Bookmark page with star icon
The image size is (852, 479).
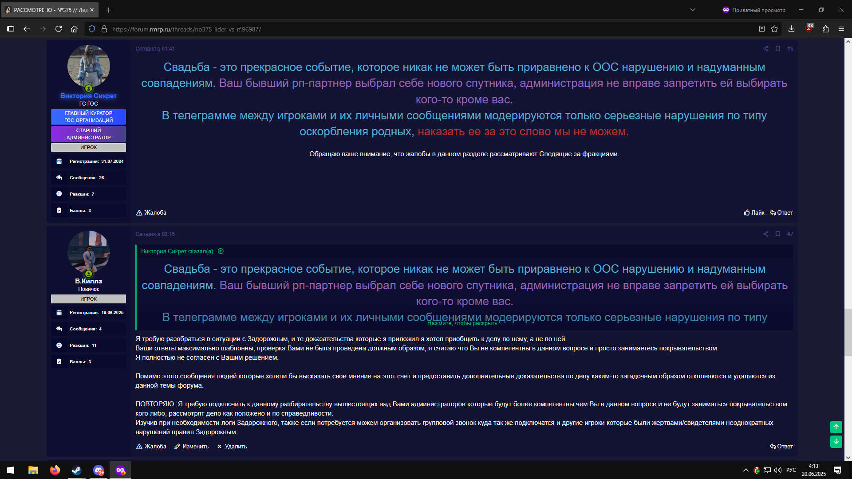[774, 29]
